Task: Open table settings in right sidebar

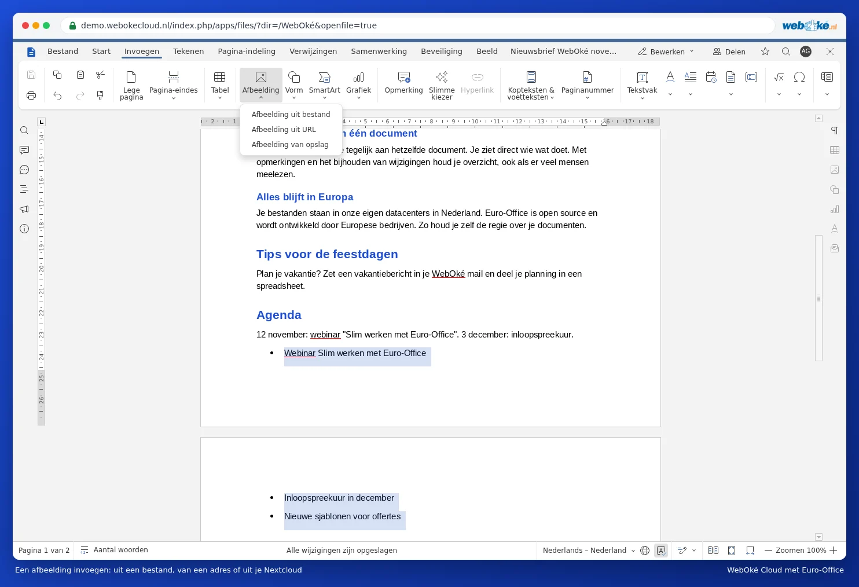Action: point(835,150)
